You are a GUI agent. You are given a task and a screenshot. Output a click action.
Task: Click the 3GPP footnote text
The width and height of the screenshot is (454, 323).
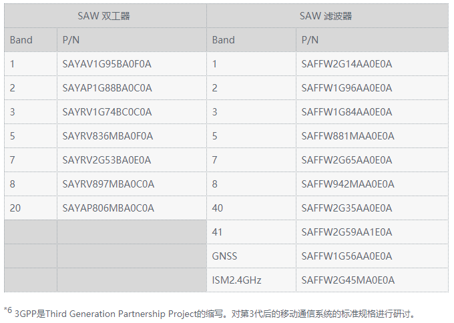click(x=214, y=313)
